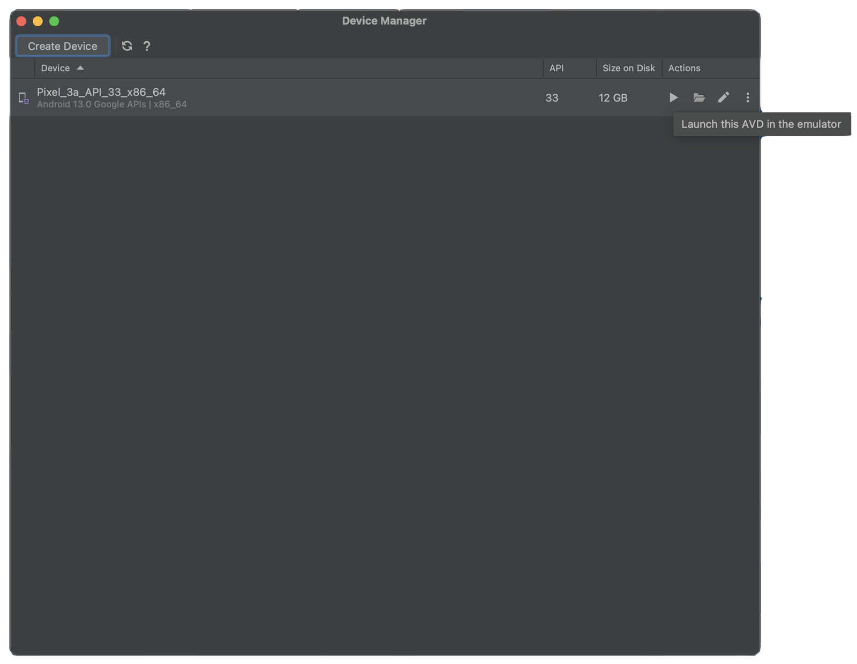
Task: Select the Pixel_3a_API_33_x86_64 device name
Action: point(101,92)
